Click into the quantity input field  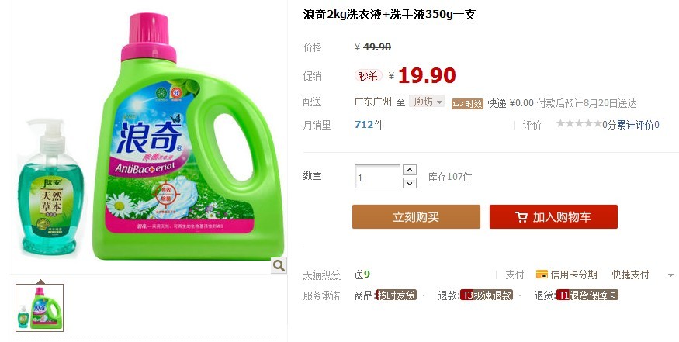377,177
